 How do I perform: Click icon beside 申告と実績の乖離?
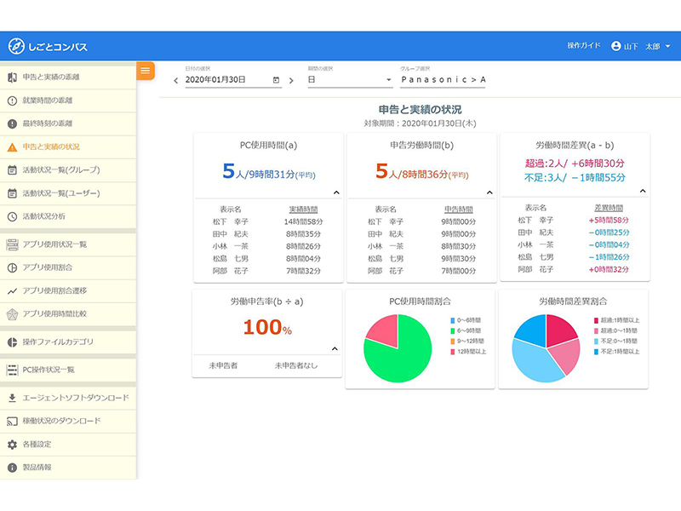(x=12, y=77)
